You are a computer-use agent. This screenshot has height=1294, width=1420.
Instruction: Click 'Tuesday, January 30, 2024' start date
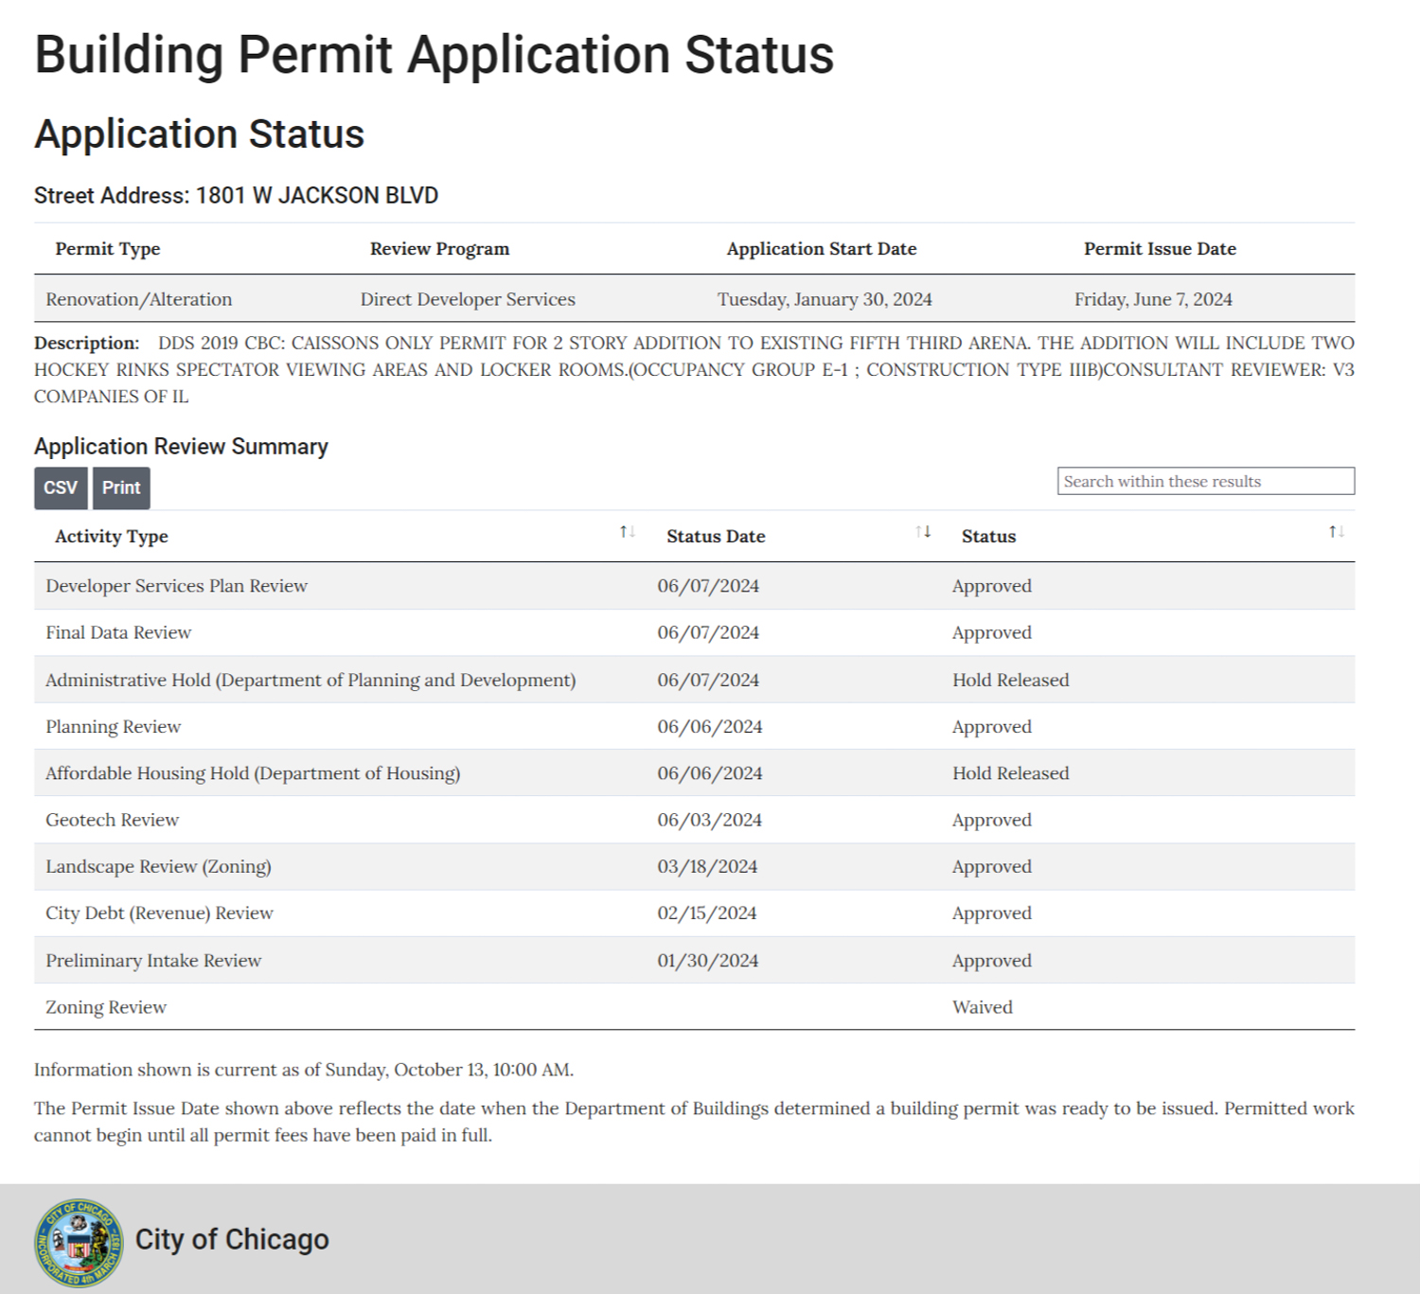[825, 299]
